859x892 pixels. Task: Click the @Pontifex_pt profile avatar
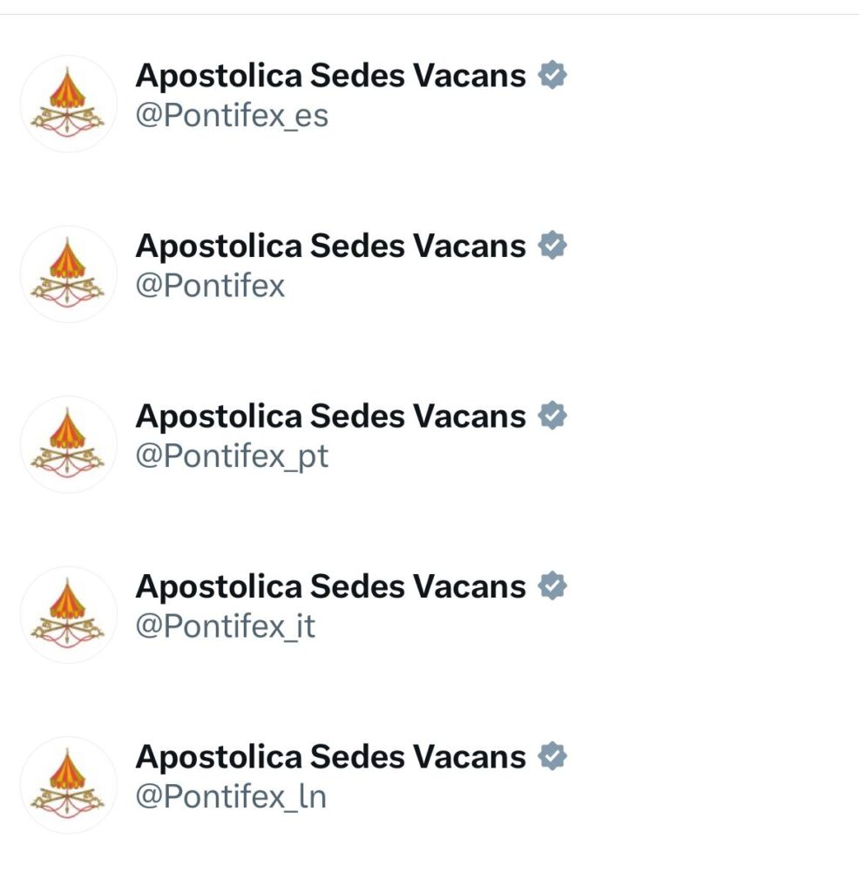pyautogui.click(x=68, y=444)
